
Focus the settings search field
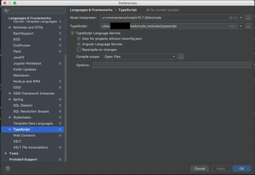click(34, 10)
